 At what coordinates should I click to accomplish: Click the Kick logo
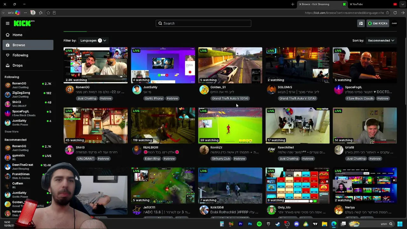(x=24, y=23)
